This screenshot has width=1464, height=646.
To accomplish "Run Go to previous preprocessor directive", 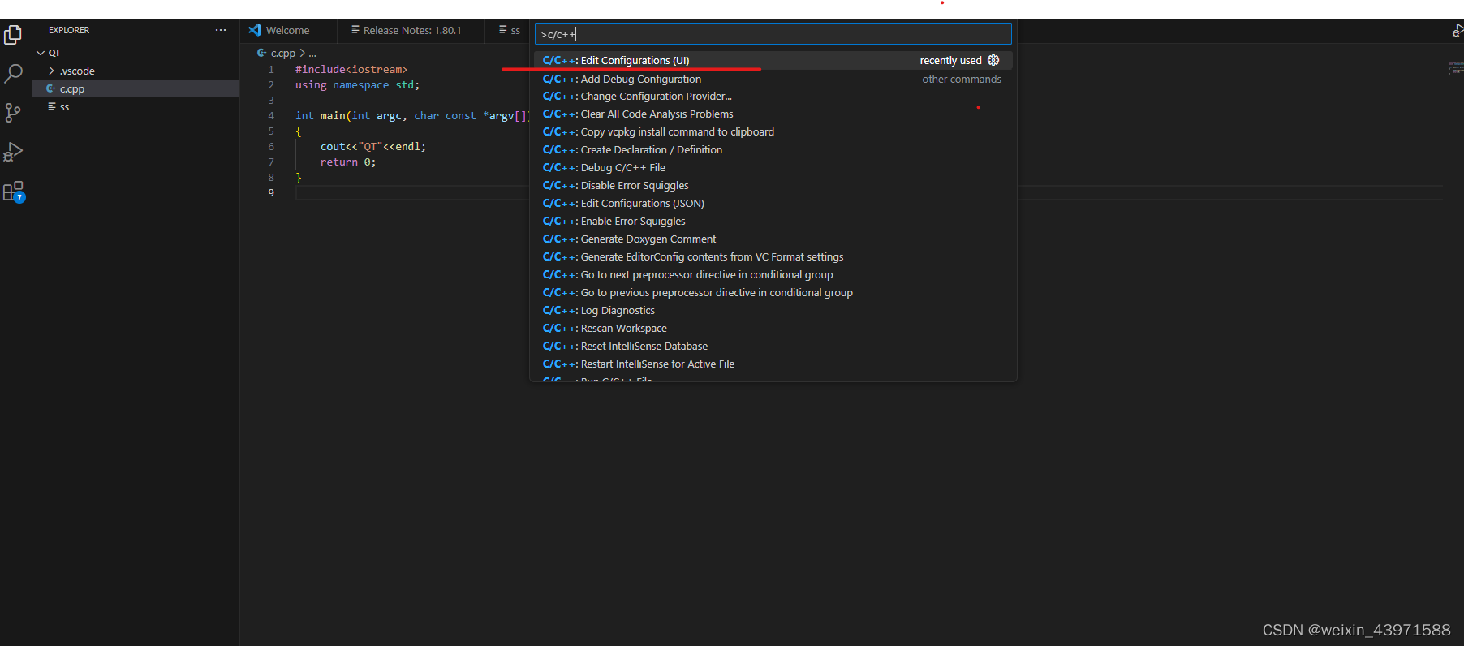I will (x=773, y=292).
